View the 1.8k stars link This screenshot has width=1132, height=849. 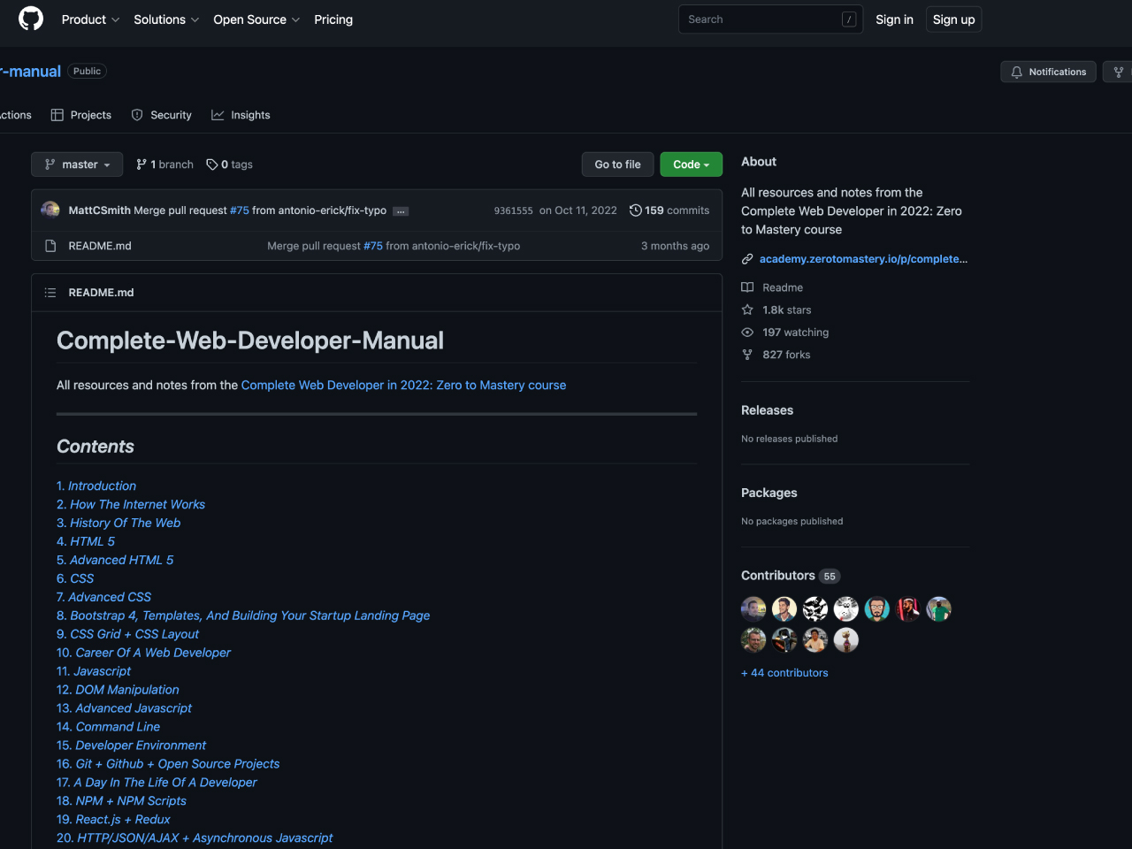pyautogui.click(x=776, y=310)
